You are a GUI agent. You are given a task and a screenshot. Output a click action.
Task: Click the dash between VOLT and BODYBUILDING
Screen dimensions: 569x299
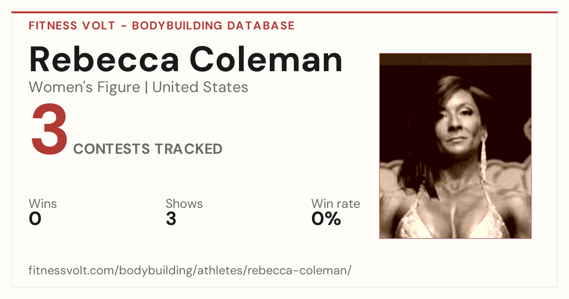(x=124, y=26)
